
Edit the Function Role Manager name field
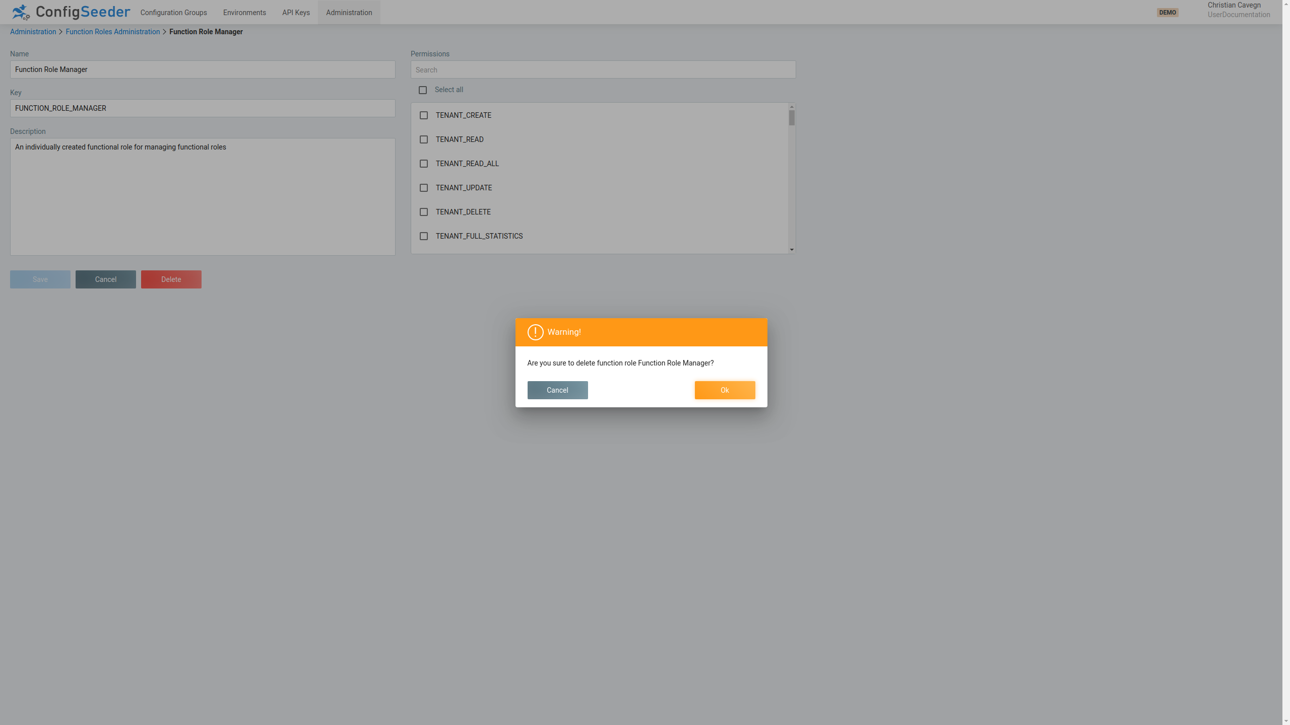click(x=202, y=69)
